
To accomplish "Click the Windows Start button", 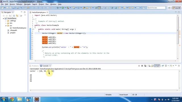I will click(x=4, y=99).
